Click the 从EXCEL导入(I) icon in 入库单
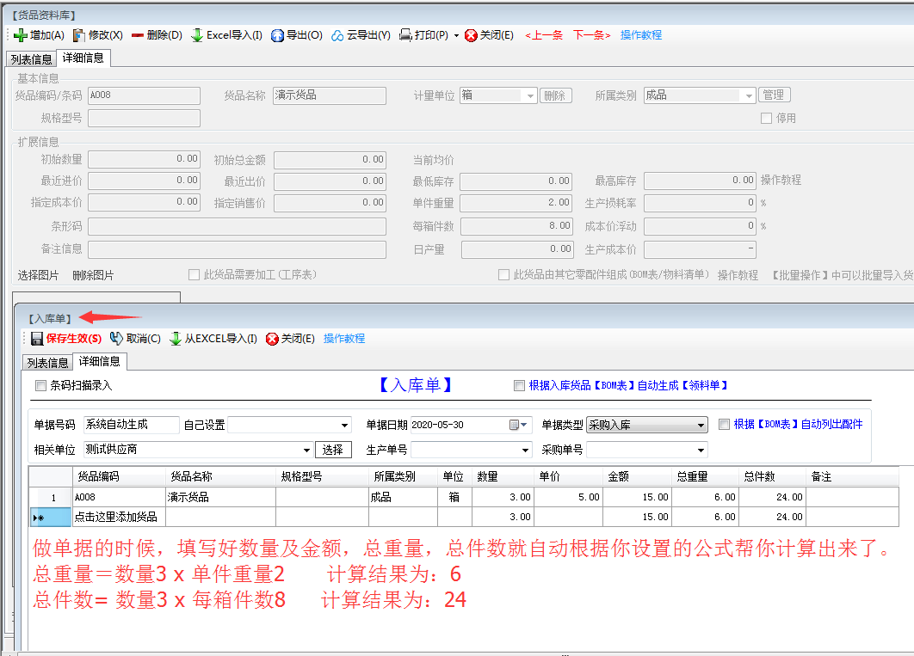Image resolution: width=914 pixels, height=656 pixels. [x=176, y=339]
